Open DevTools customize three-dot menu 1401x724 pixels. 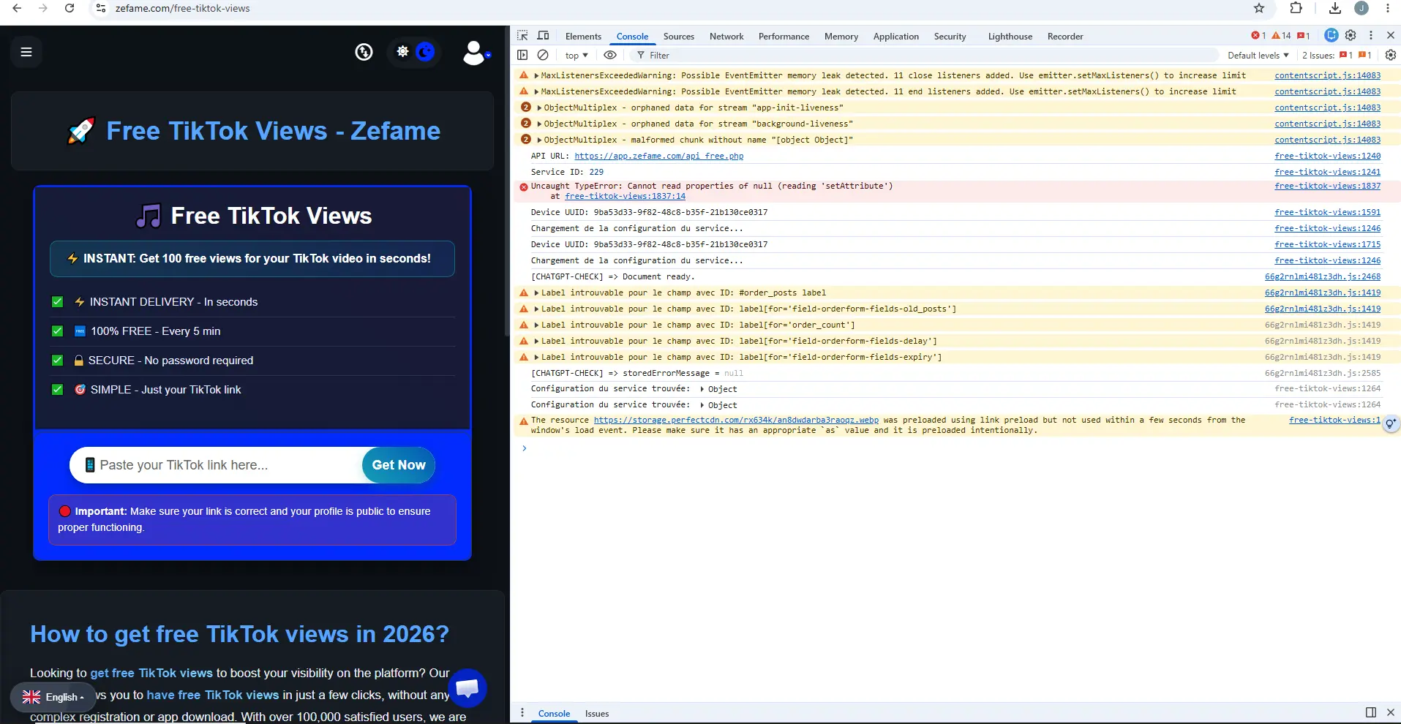(1371, 35)
